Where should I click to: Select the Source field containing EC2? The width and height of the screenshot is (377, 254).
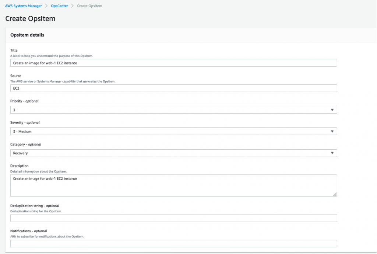[173, 88]
